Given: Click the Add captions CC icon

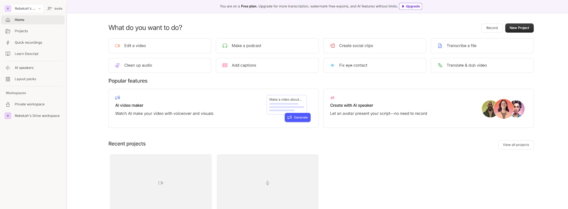Looking at the screenshot, I should (x=225, y=65).
